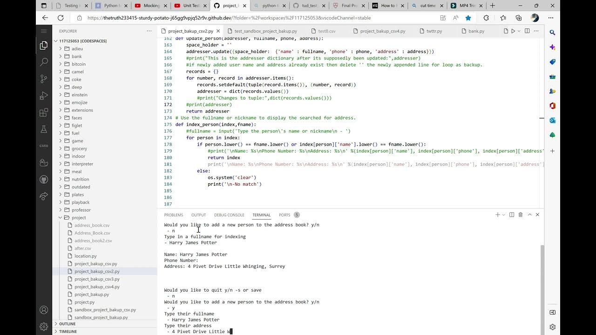Image resolution: width=596 pixels, height=335 pixels.
Task: Open Run dropdown arrow beside play button
Action: [519, 31]
